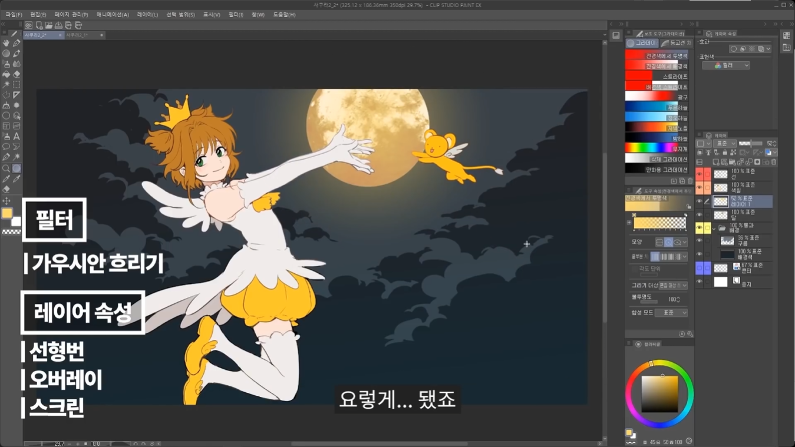This screenshot has width=795, height=447.
Task: Delete sub tool using trash icon
Action: tap(690, 181)
